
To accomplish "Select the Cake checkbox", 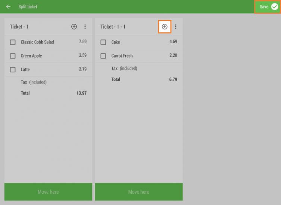I will click(103, 42).
